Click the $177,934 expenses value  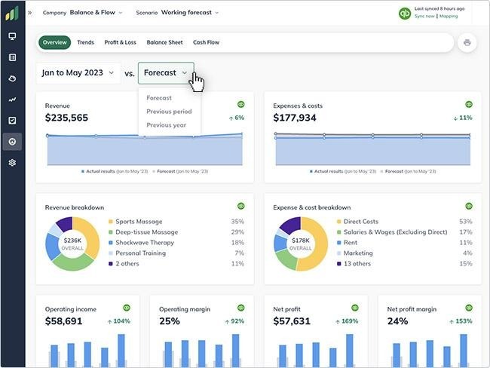point(295,118)
